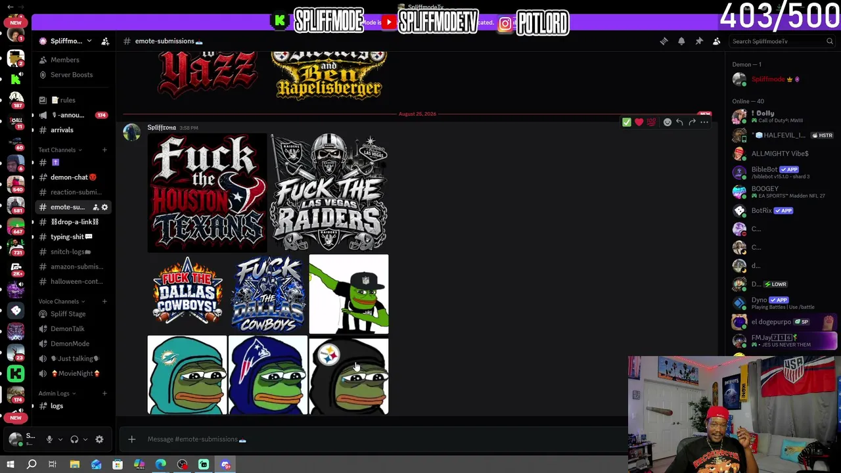Viewport: 841px width, 473px height.
Task: Open Members in the server sidebar
Action: coord(73,60)
